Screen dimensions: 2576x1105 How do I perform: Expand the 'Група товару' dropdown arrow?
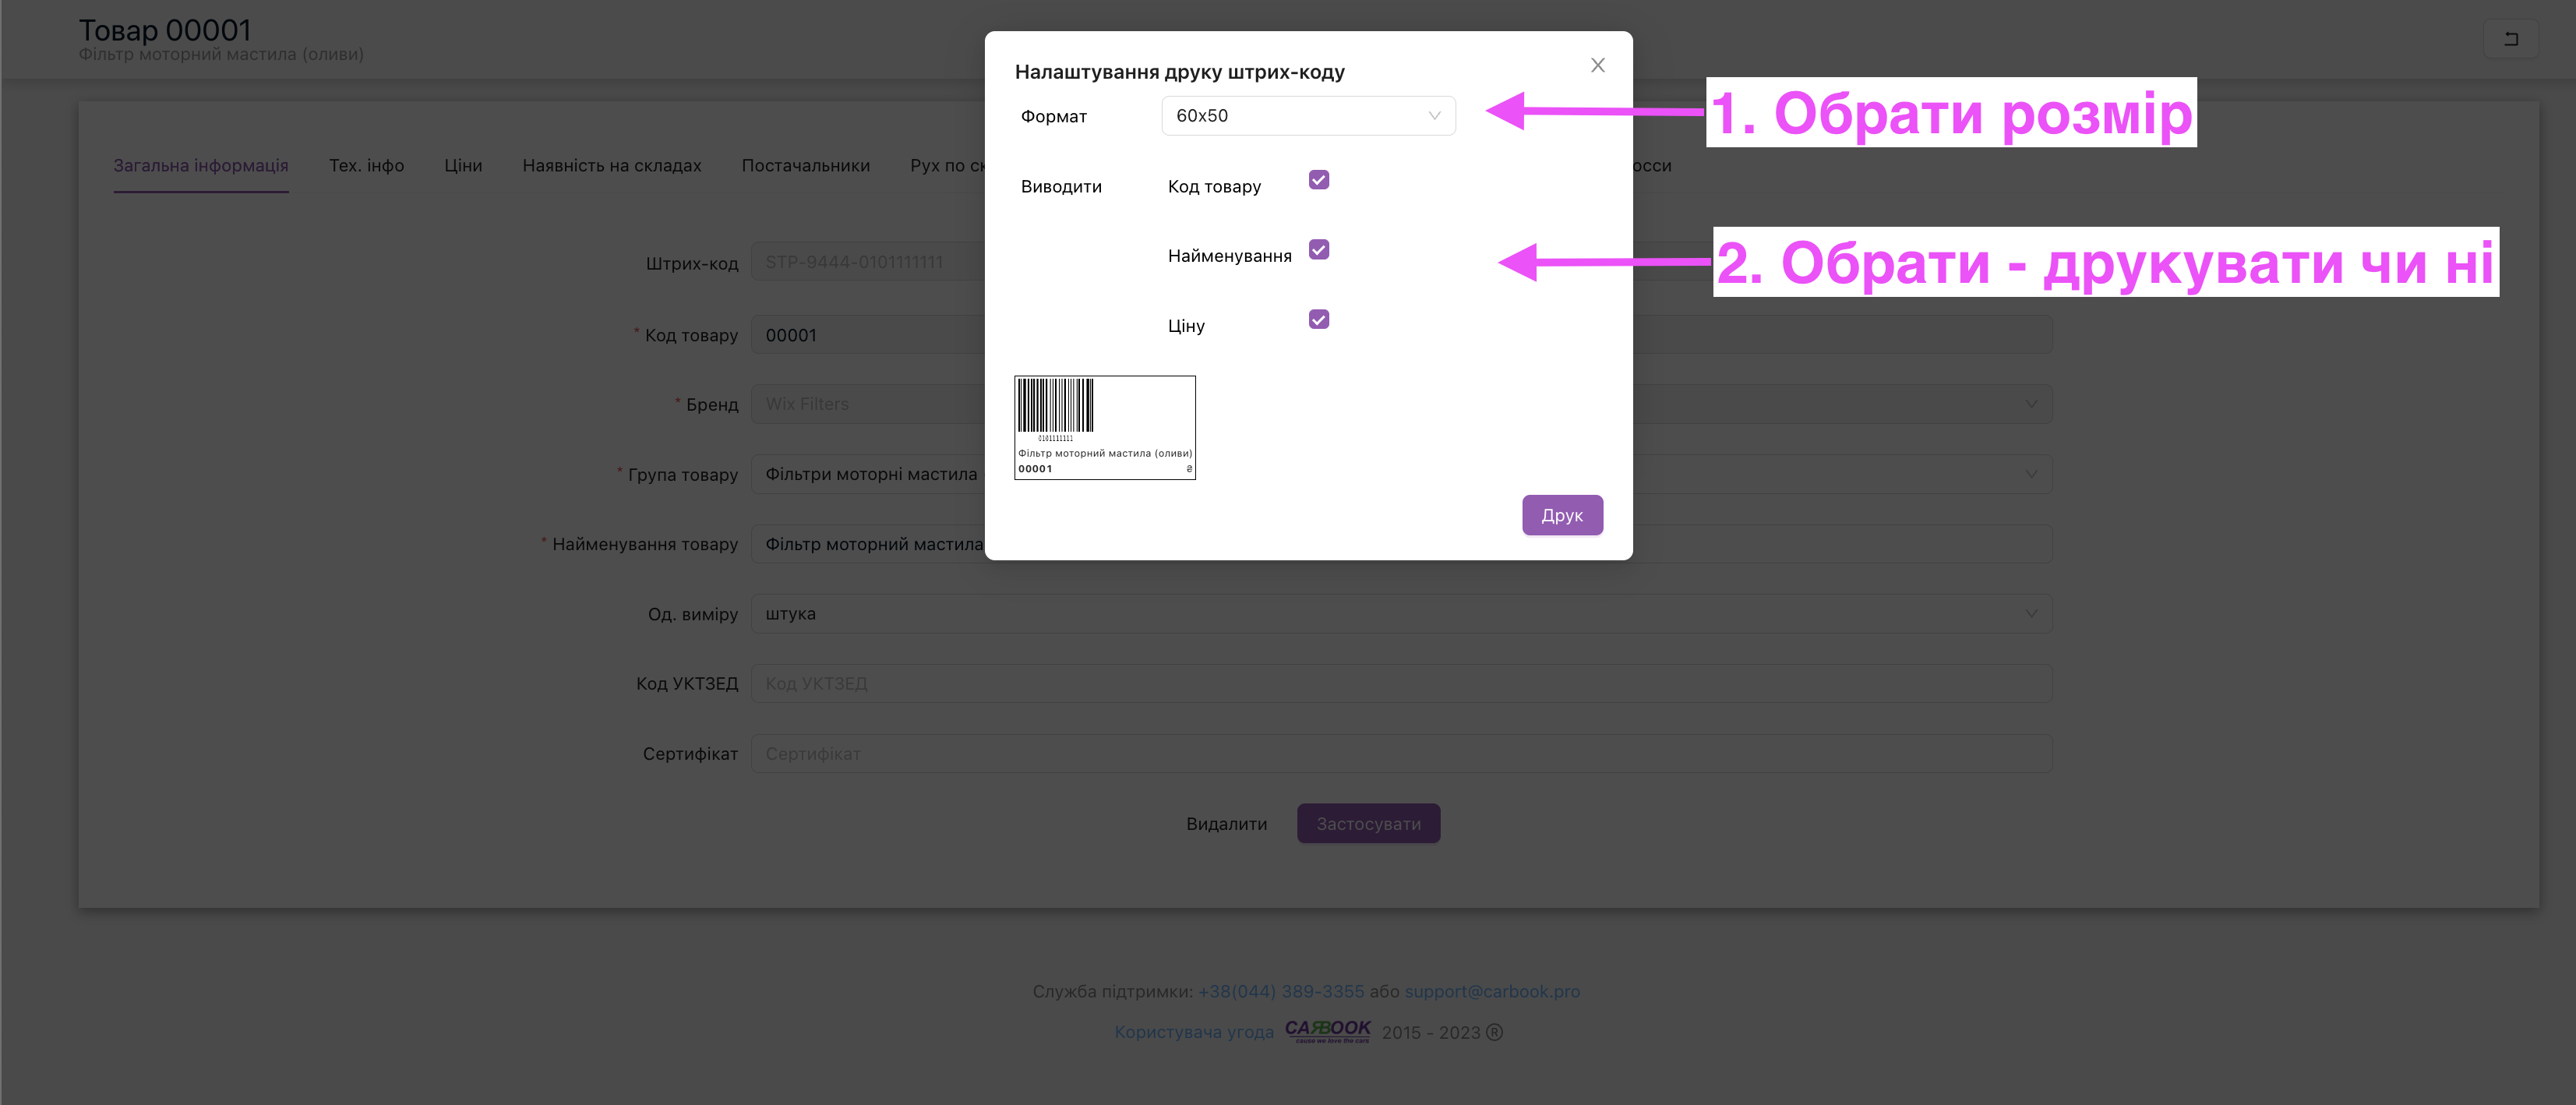pos(2030,474)
